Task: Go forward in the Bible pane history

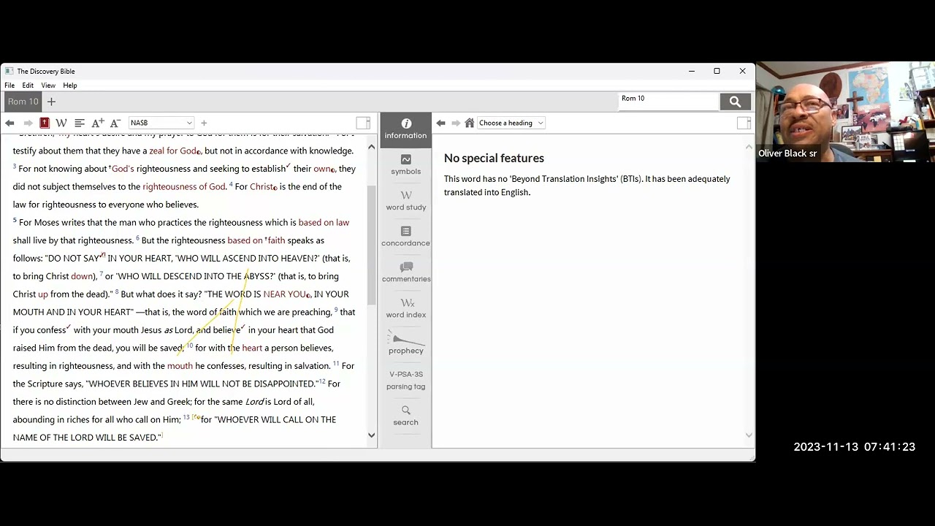Action: 28,123
